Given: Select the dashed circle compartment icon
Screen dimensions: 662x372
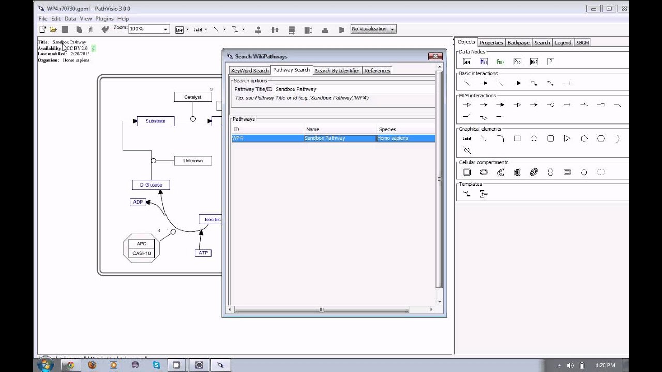Looking at the screenshot, I should 601,173.
